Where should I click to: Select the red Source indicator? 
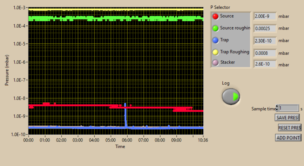[216, 16]
